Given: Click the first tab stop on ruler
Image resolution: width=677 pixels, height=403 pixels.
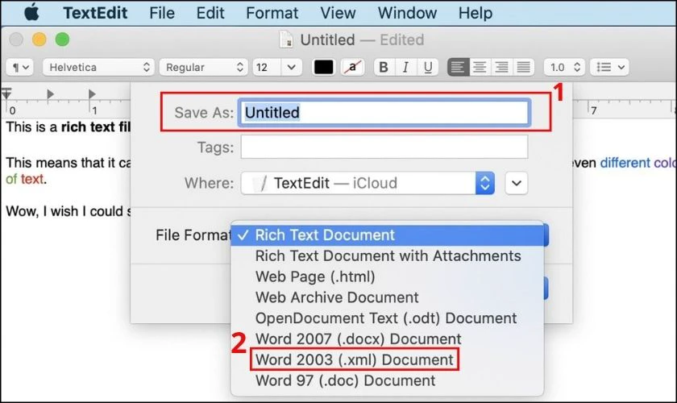Looking at the screenshot, I should click(51, 93).
